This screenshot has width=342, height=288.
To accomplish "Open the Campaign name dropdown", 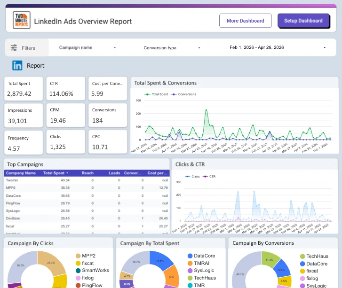I will [x=87, y=47].
